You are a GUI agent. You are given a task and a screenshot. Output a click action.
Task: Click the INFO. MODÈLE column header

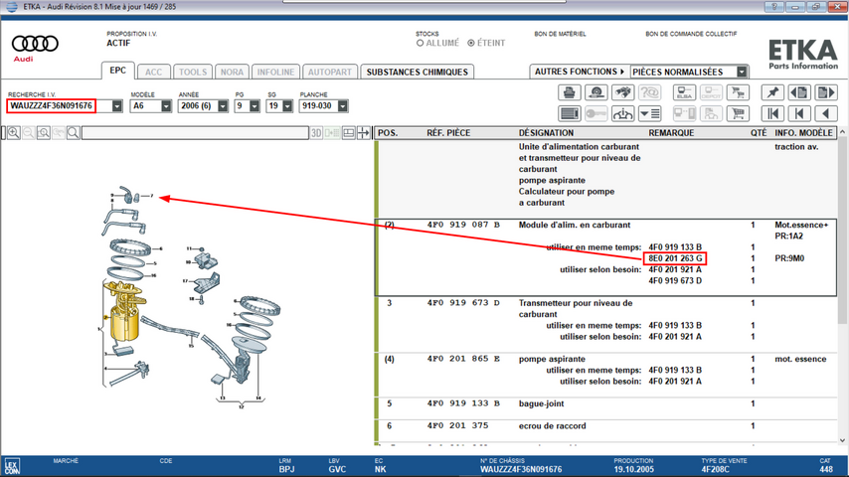point(803,132)
